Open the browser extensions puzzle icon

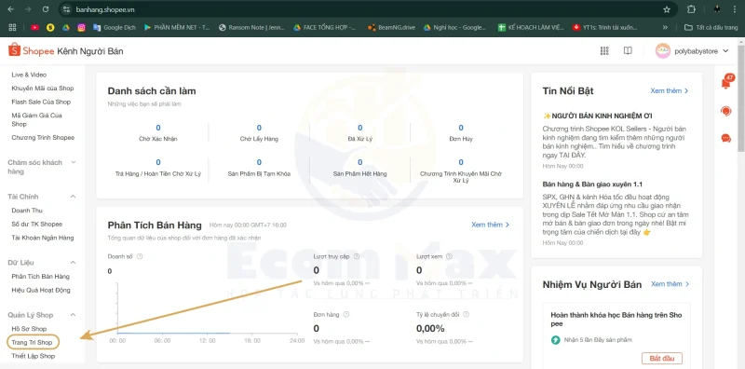(691, 9)
